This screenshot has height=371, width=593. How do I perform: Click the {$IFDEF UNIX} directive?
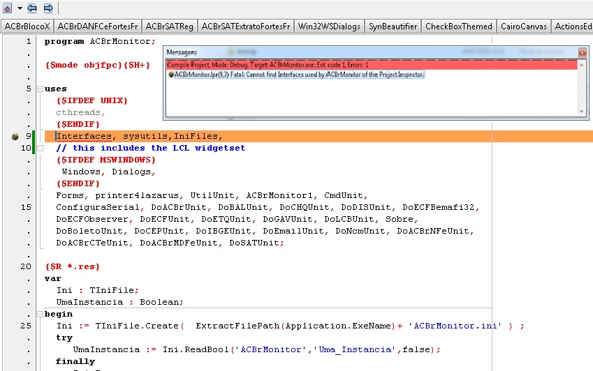click(92, 100)
